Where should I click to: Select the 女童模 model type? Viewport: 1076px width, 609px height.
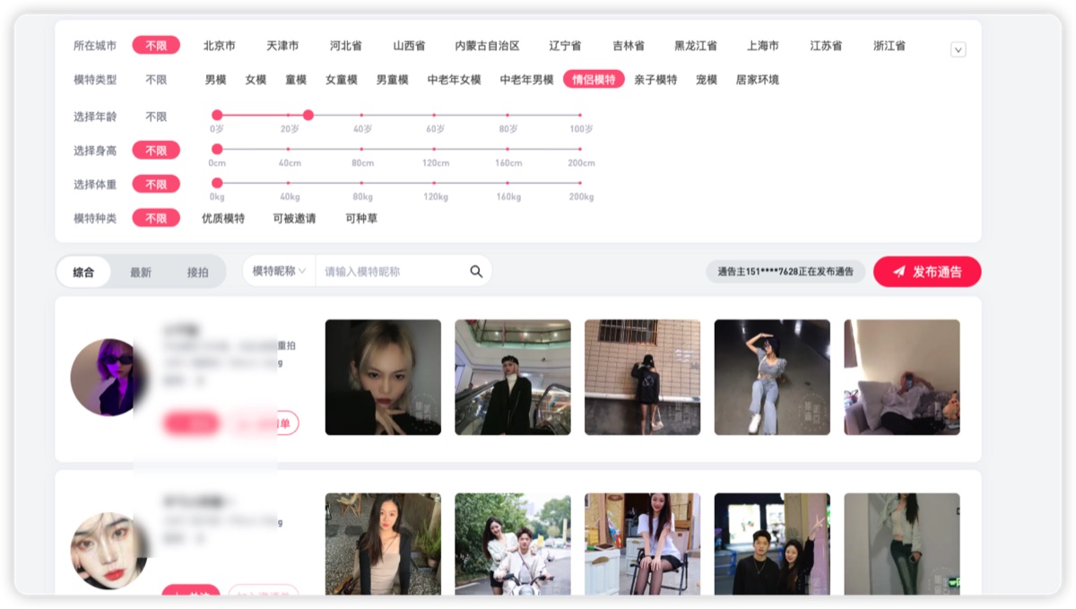tap(342, 79)
